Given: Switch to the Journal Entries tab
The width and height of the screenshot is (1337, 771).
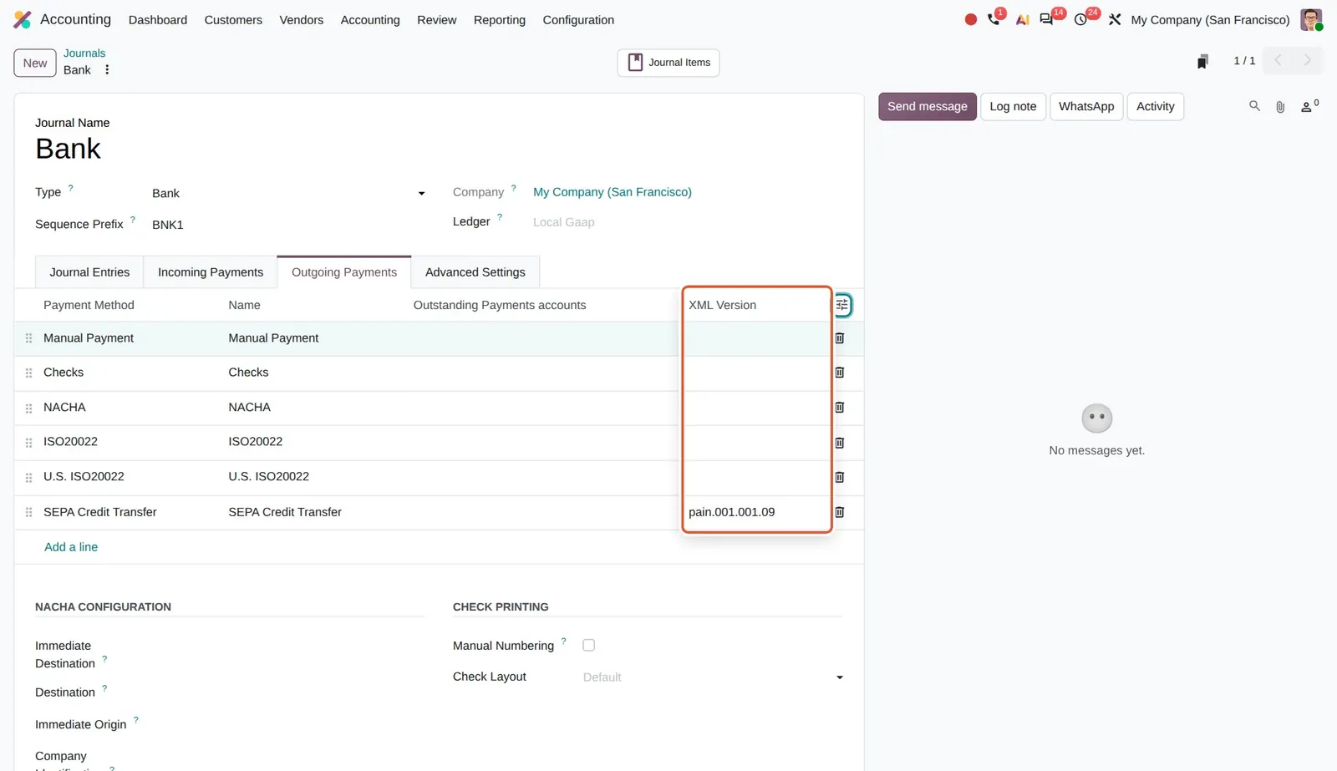Looking at the screenshot, I should 89,272.
